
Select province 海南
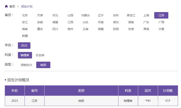pyautogui.click(x=25, y=29)
